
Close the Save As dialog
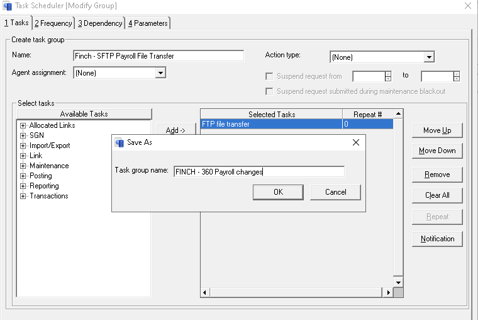356,142
